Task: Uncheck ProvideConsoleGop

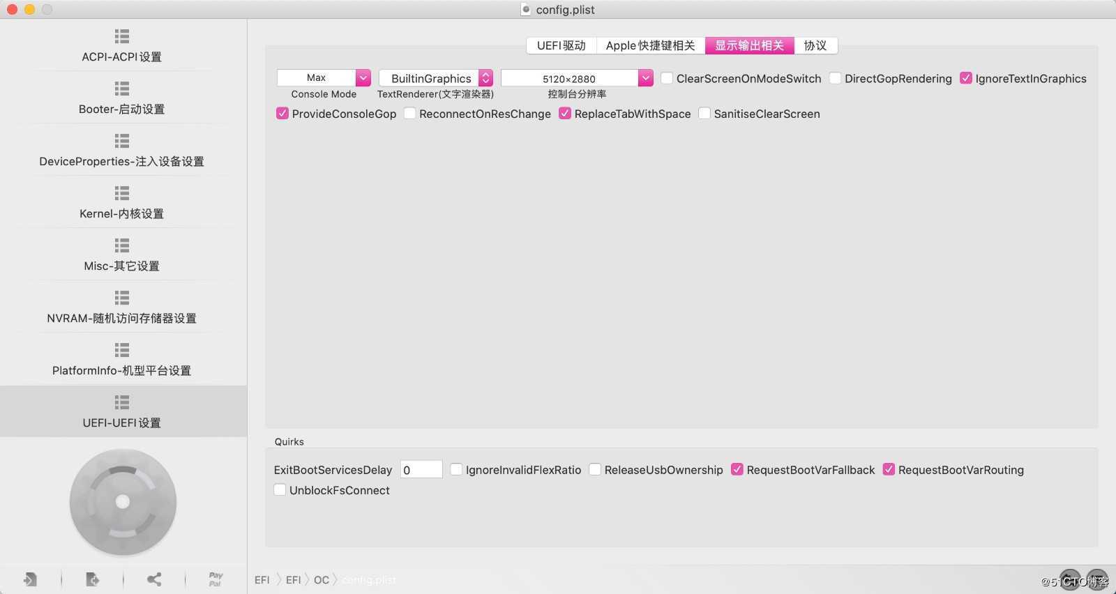Action: point(282,113)
